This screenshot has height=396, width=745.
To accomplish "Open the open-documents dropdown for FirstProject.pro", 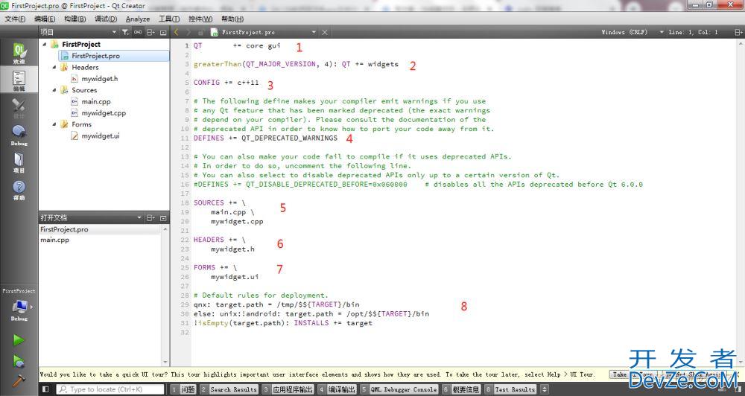I will tap(314, 32).
